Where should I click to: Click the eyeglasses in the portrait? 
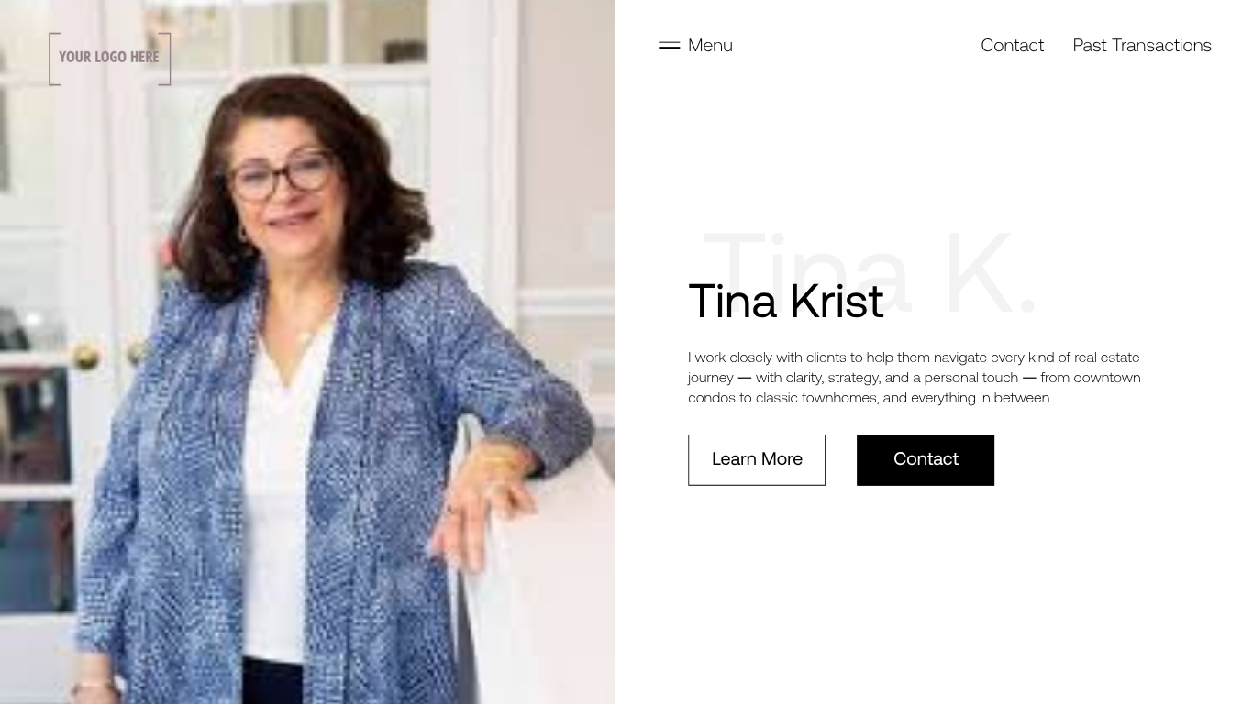coord(283,174)
